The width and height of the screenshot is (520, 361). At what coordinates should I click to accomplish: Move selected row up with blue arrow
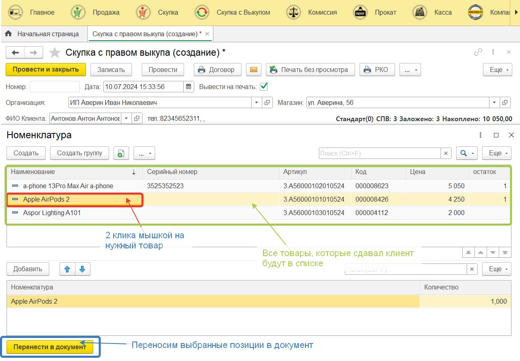pos(68,269)
